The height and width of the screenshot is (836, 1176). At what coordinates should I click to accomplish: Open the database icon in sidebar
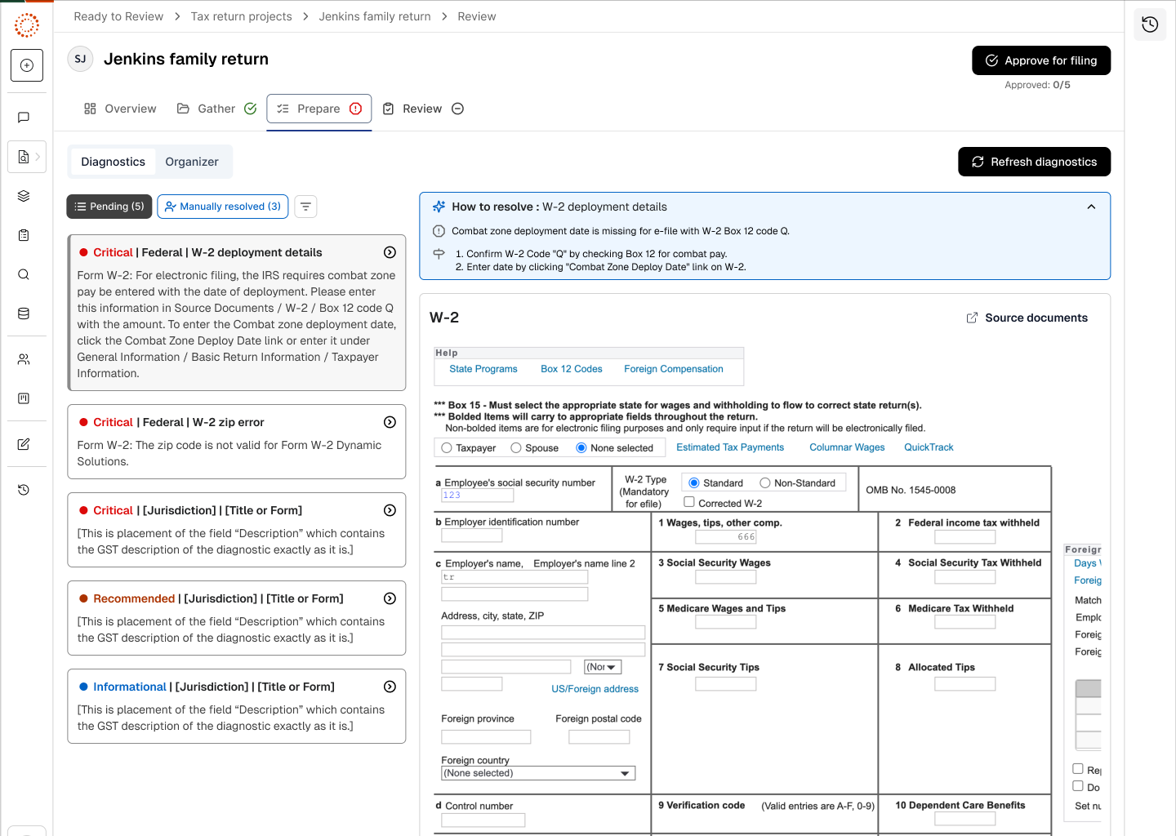click(24, 313)
